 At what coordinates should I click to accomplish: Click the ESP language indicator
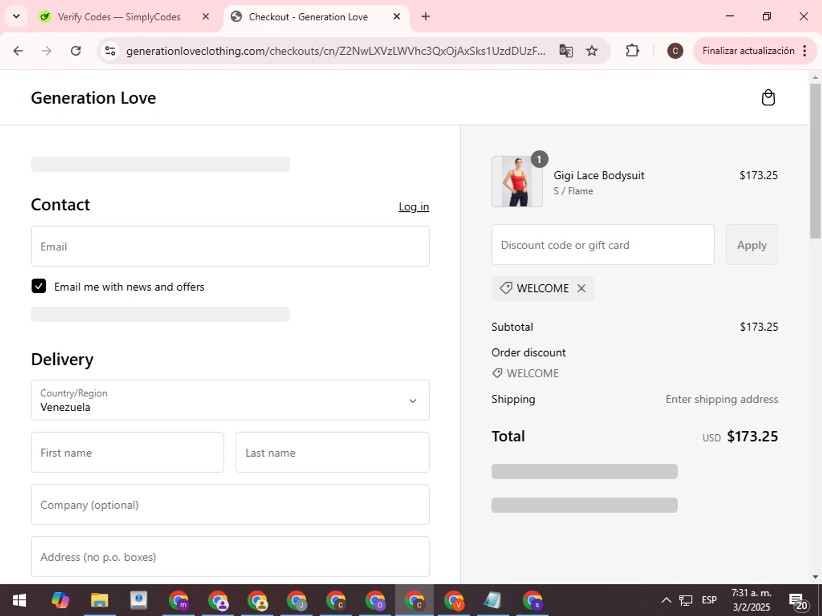coord(709,600)
